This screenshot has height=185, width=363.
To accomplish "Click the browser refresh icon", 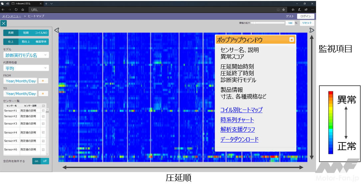I will click(x=16, y=10).
